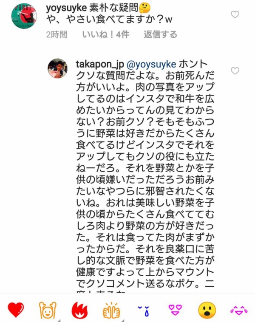255x322 pixels.
Task: Pick the clapping hands emoji
Action: pos(111,310)
